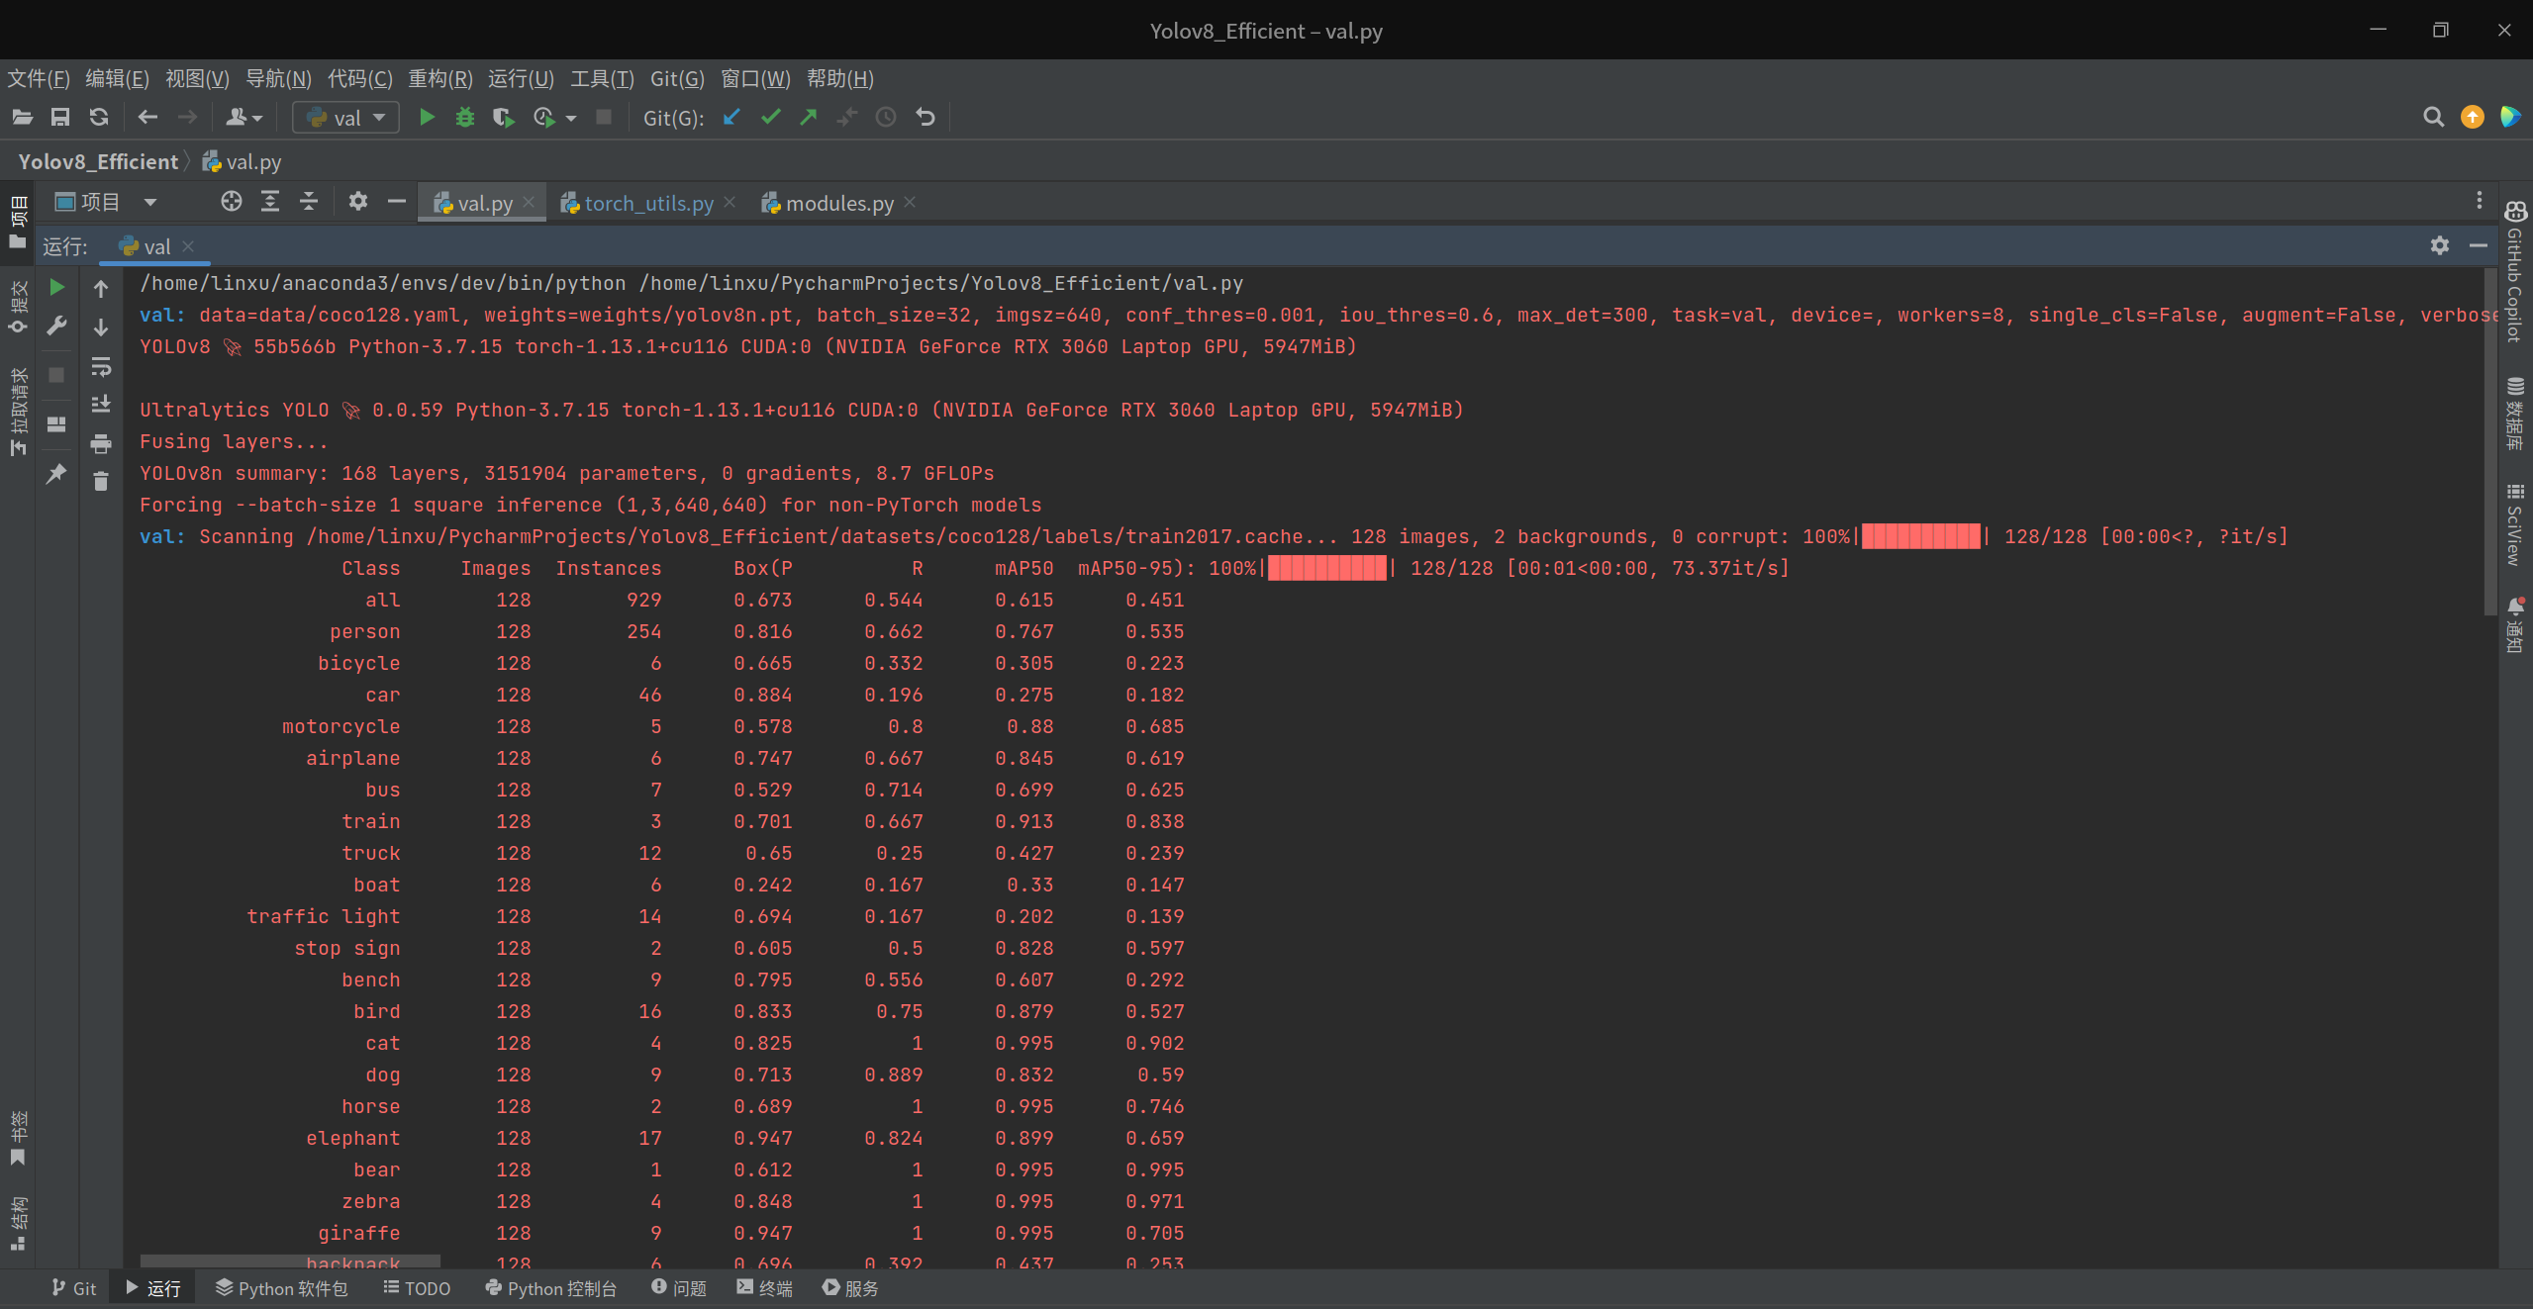
Task: Click the Git update project arrow
Action: pyautogui.click(x=731, y=118)
